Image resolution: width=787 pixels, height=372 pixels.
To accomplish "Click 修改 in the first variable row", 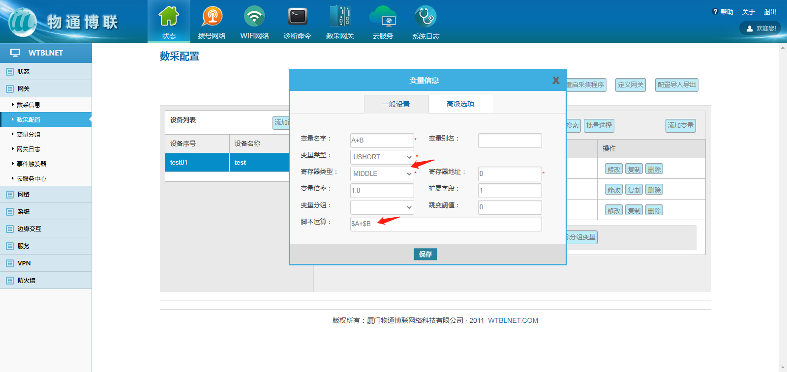I will point(614,169).
